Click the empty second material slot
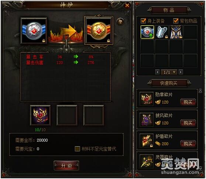206x179 pixels. [67, 115]
